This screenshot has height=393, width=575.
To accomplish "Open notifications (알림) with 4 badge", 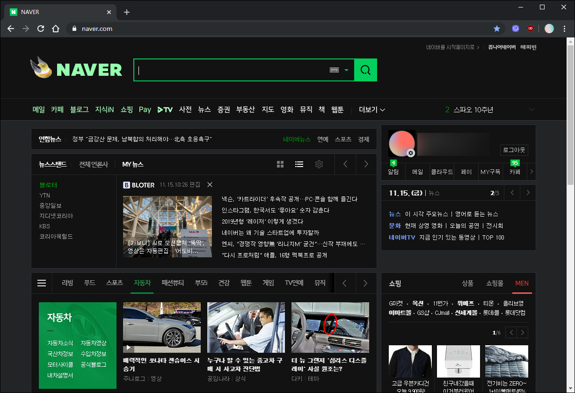I will point(393,168).
